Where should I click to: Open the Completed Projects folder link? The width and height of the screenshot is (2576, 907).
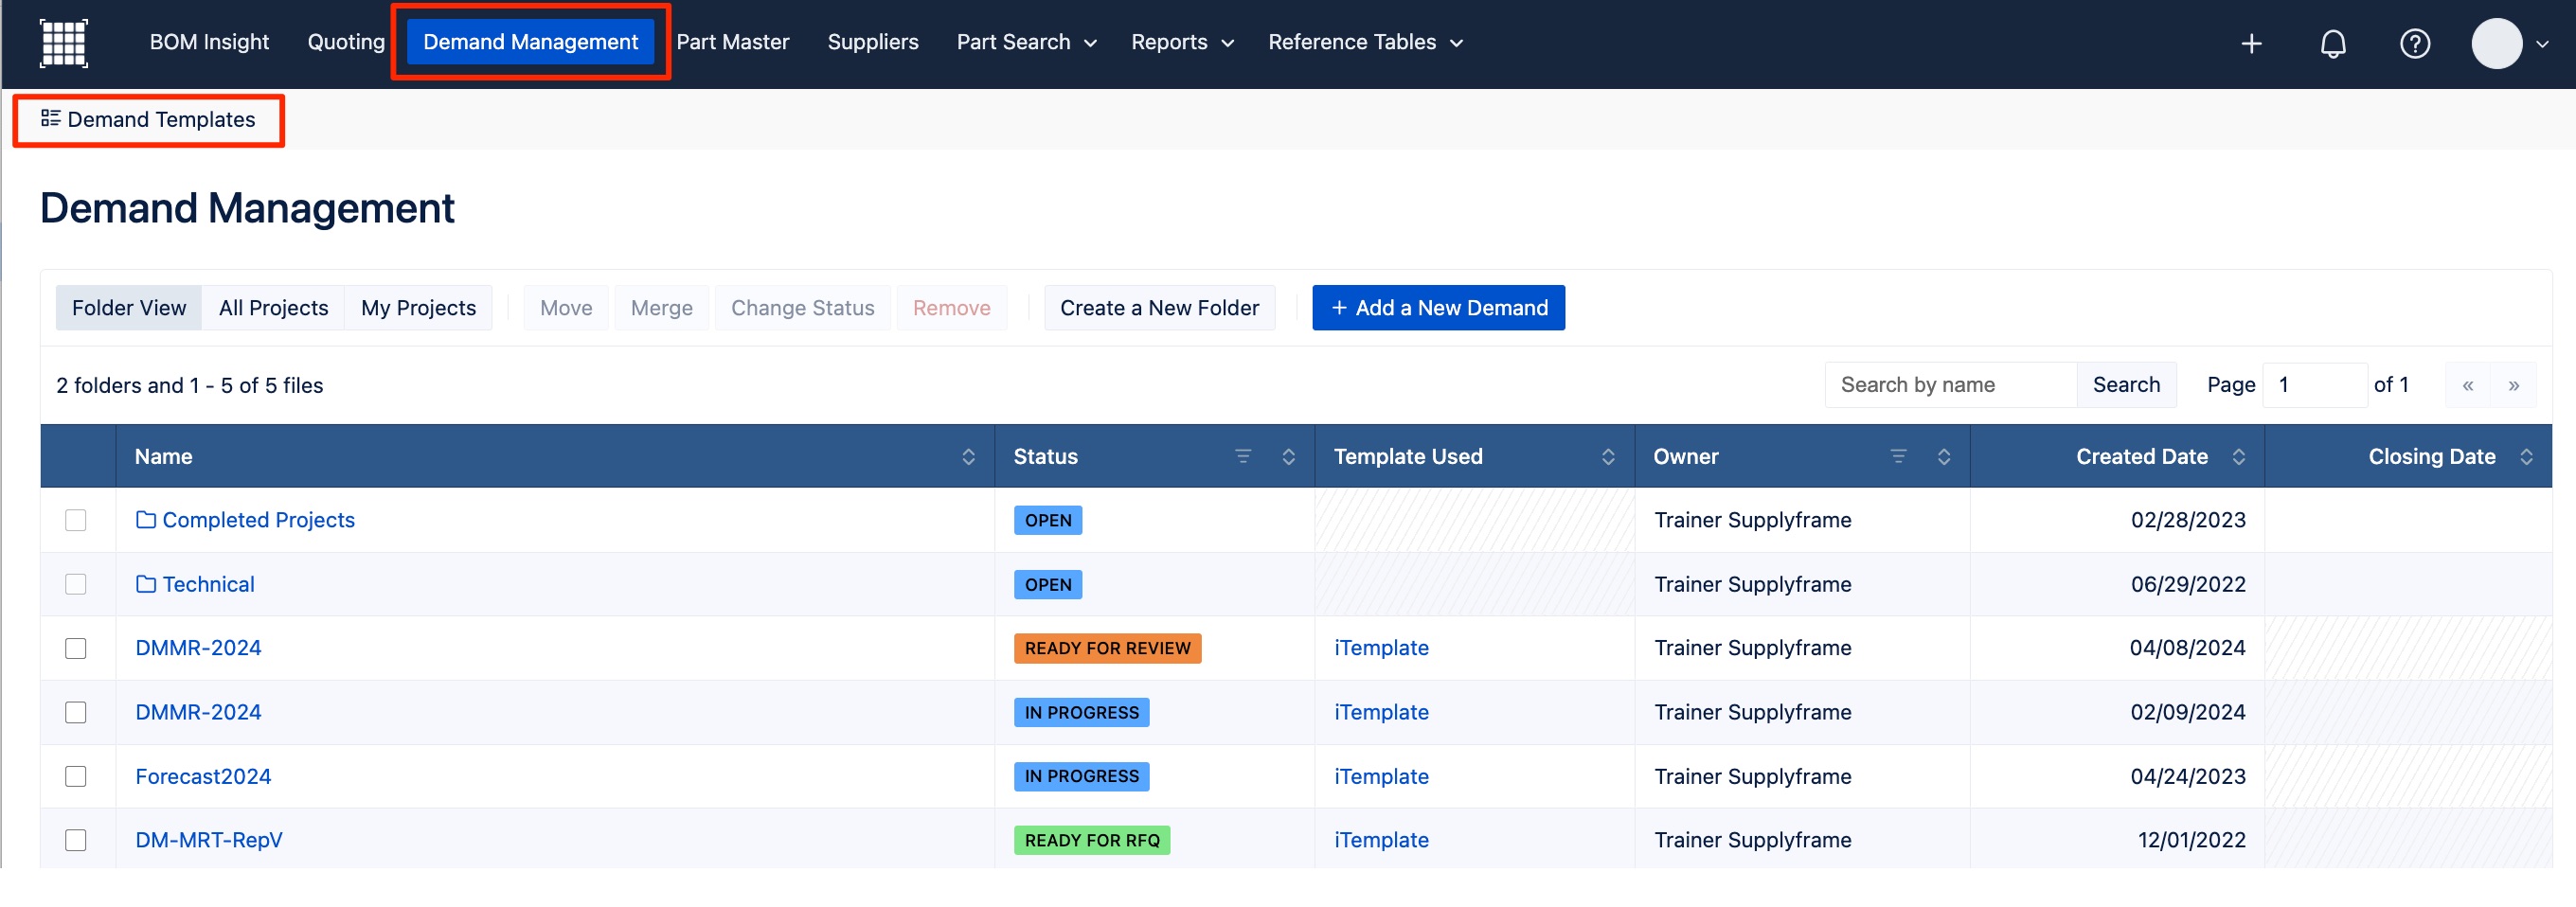258,520
